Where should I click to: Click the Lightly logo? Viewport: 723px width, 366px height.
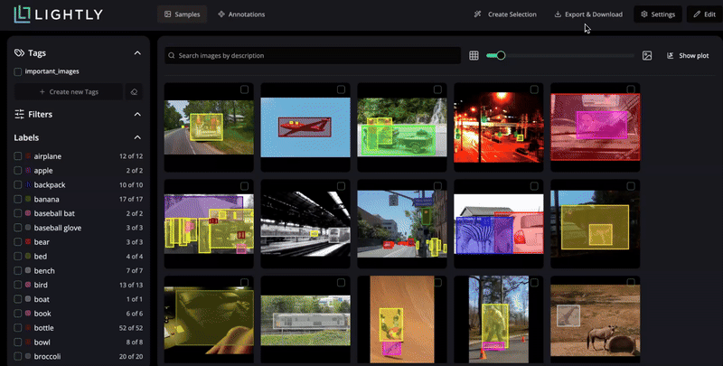(58, 14)
